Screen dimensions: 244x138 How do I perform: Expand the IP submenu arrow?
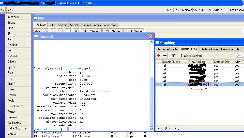[x=28, y=33]
